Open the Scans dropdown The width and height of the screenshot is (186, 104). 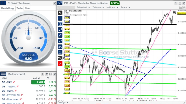pos(125,8)
